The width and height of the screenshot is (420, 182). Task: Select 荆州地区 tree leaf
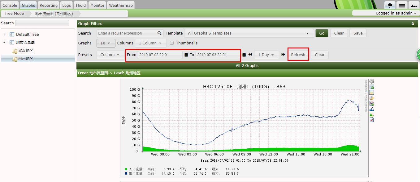point(26,59)
